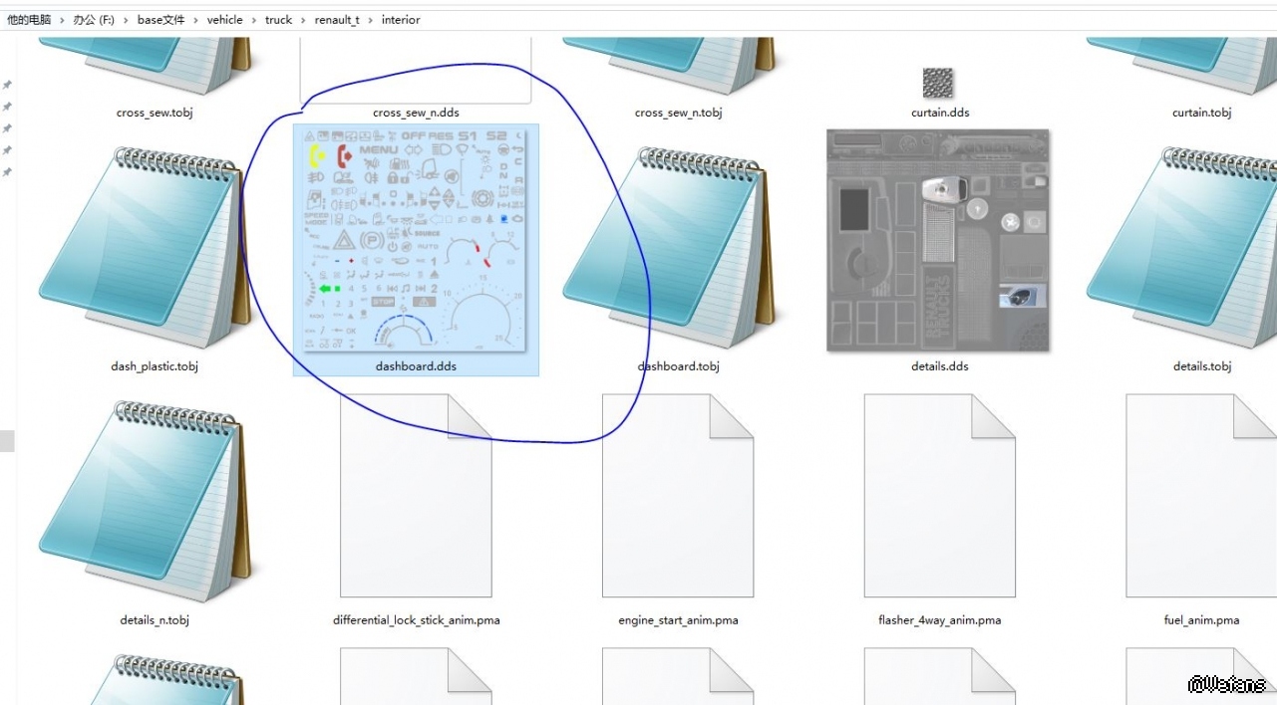Click the dash_plastic.tobj file name

[155, 366]
